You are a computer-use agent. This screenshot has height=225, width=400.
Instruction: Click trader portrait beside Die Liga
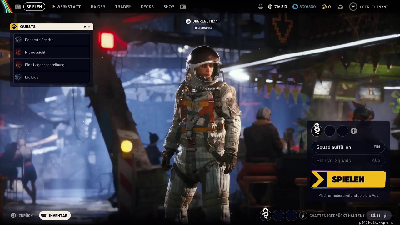(18, 77)
